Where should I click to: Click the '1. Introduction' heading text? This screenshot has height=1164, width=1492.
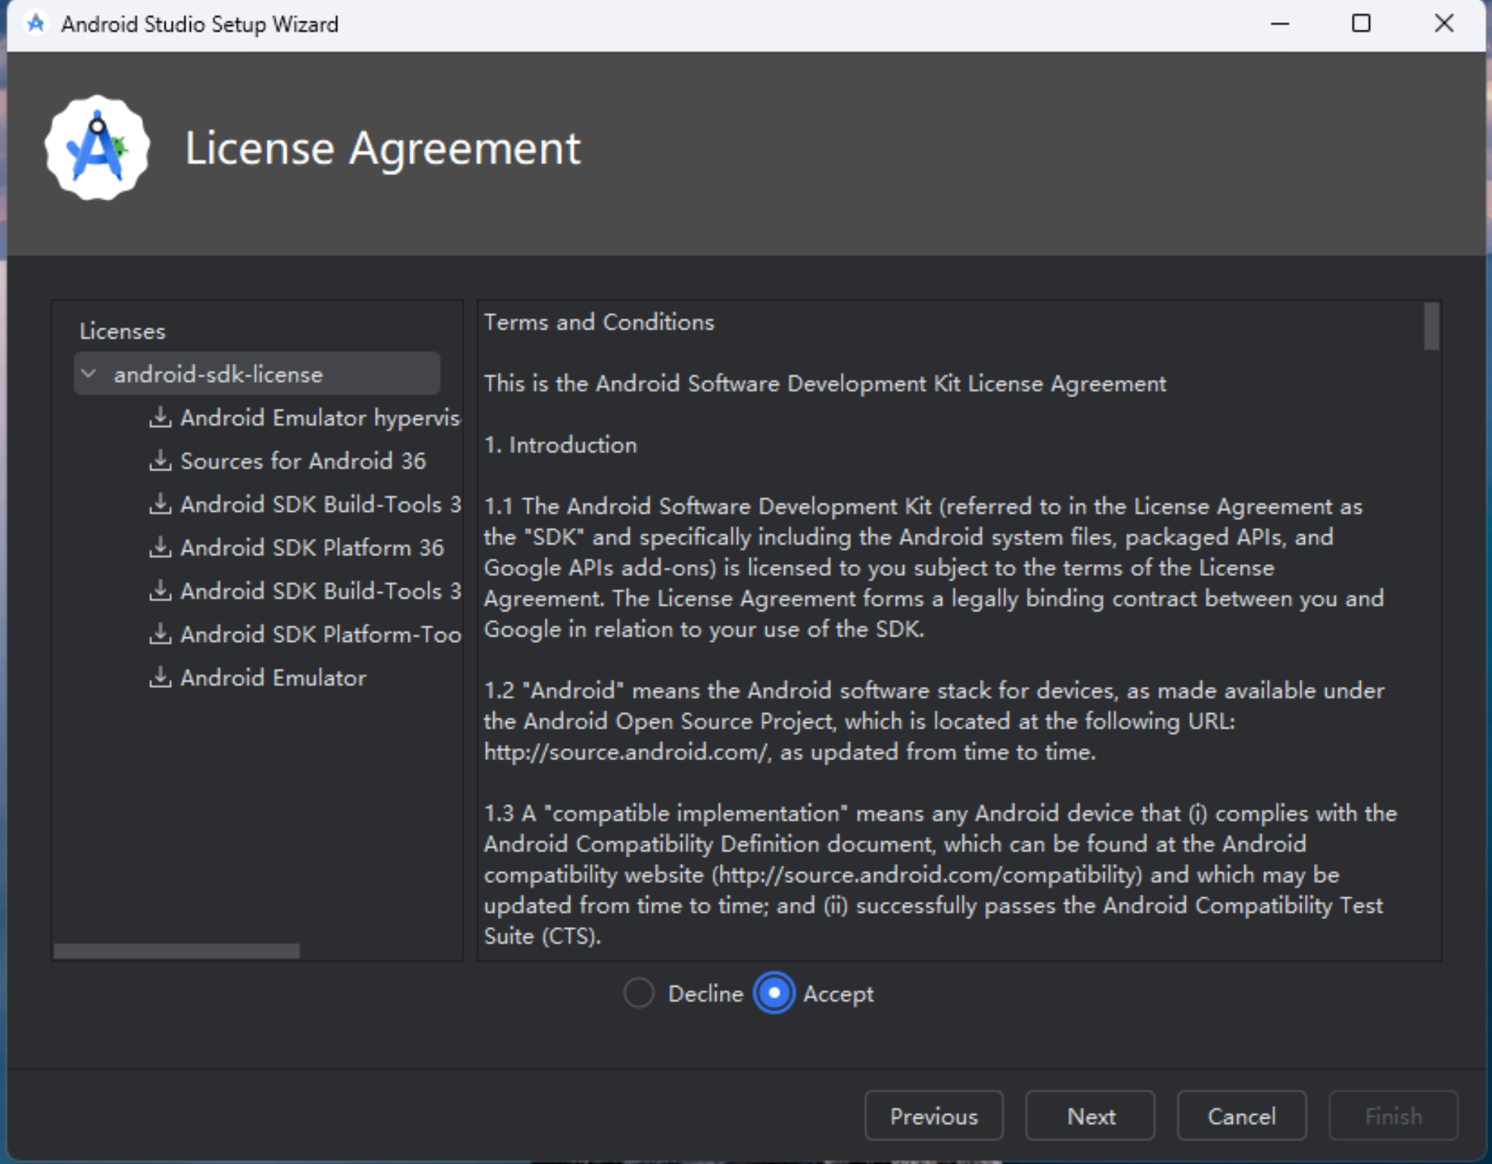click(560, 445)
